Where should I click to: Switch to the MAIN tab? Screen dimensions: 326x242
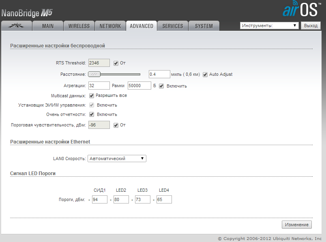[48, 26]
